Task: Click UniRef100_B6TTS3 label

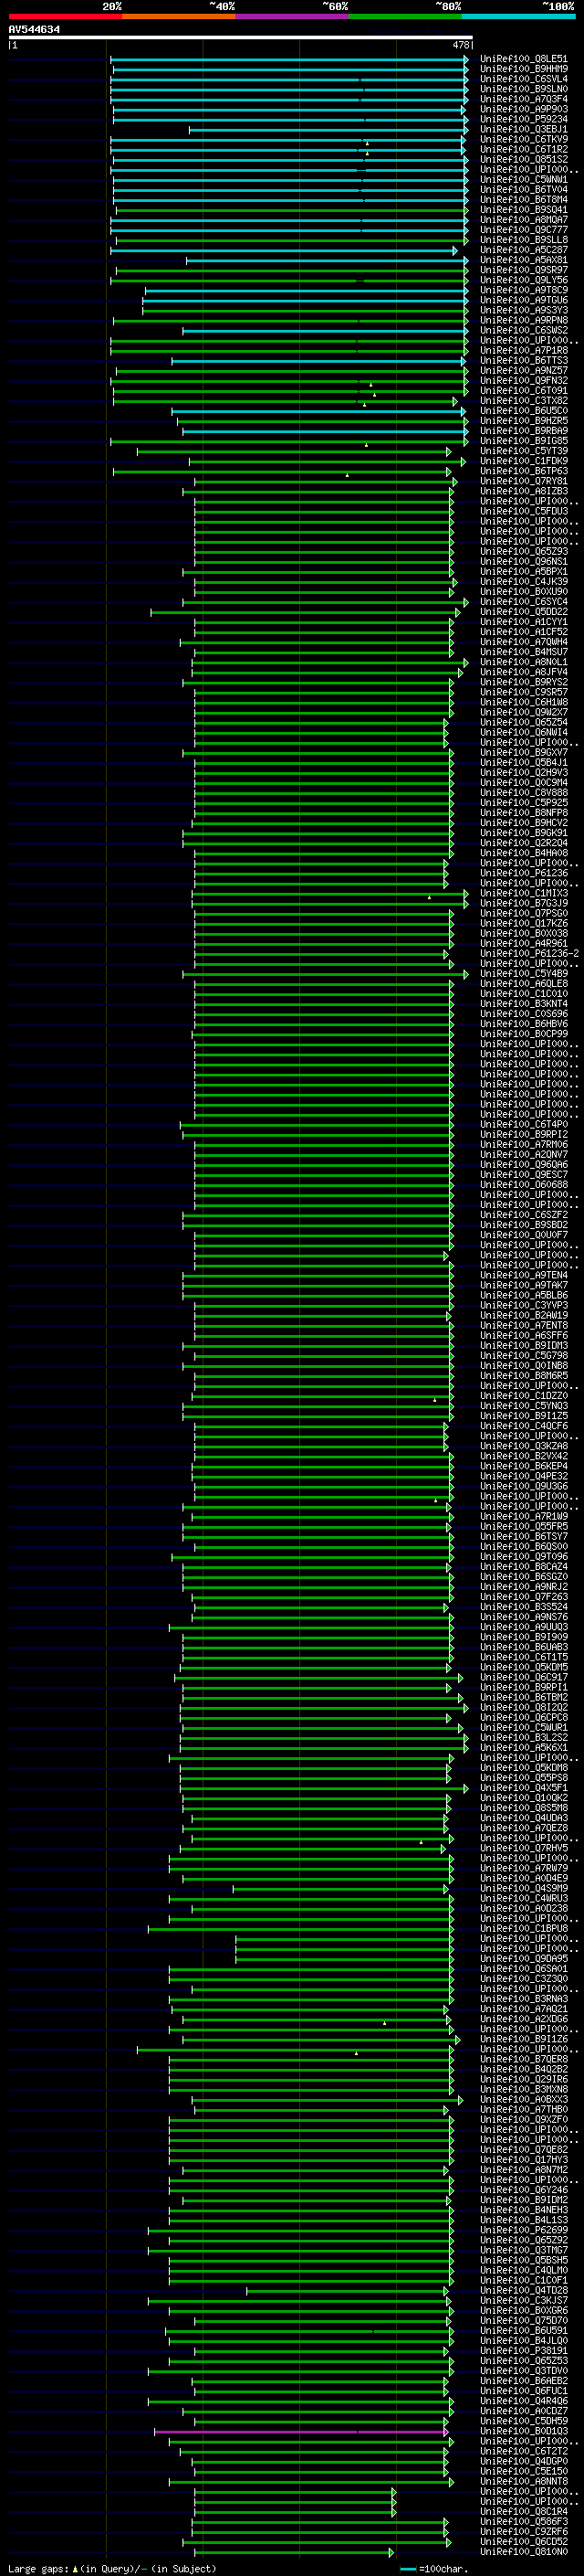Action: point(523,361)
